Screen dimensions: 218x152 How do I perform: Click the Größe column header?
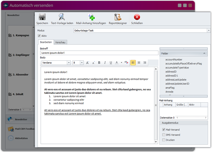tap(182, 105)
